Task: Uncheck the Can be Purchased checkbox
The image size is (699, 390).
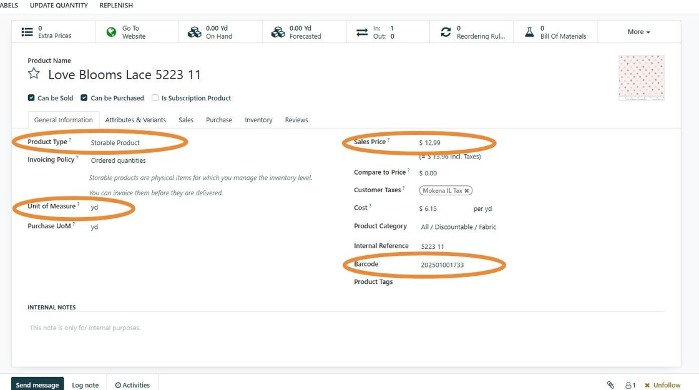Action: (84, 97)
